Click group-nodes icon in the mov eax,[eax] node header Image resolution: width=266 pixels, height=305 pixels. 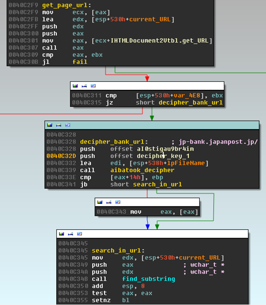(117, 202)
